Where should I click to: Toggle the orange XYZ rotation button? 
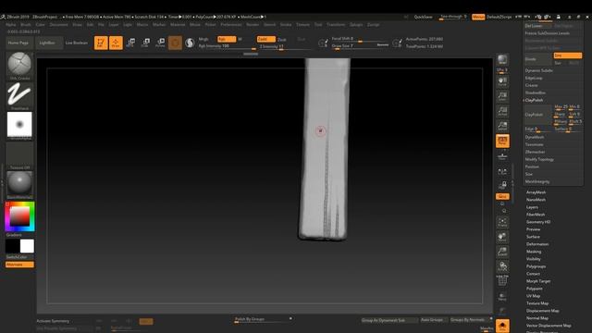click(502, 196)
